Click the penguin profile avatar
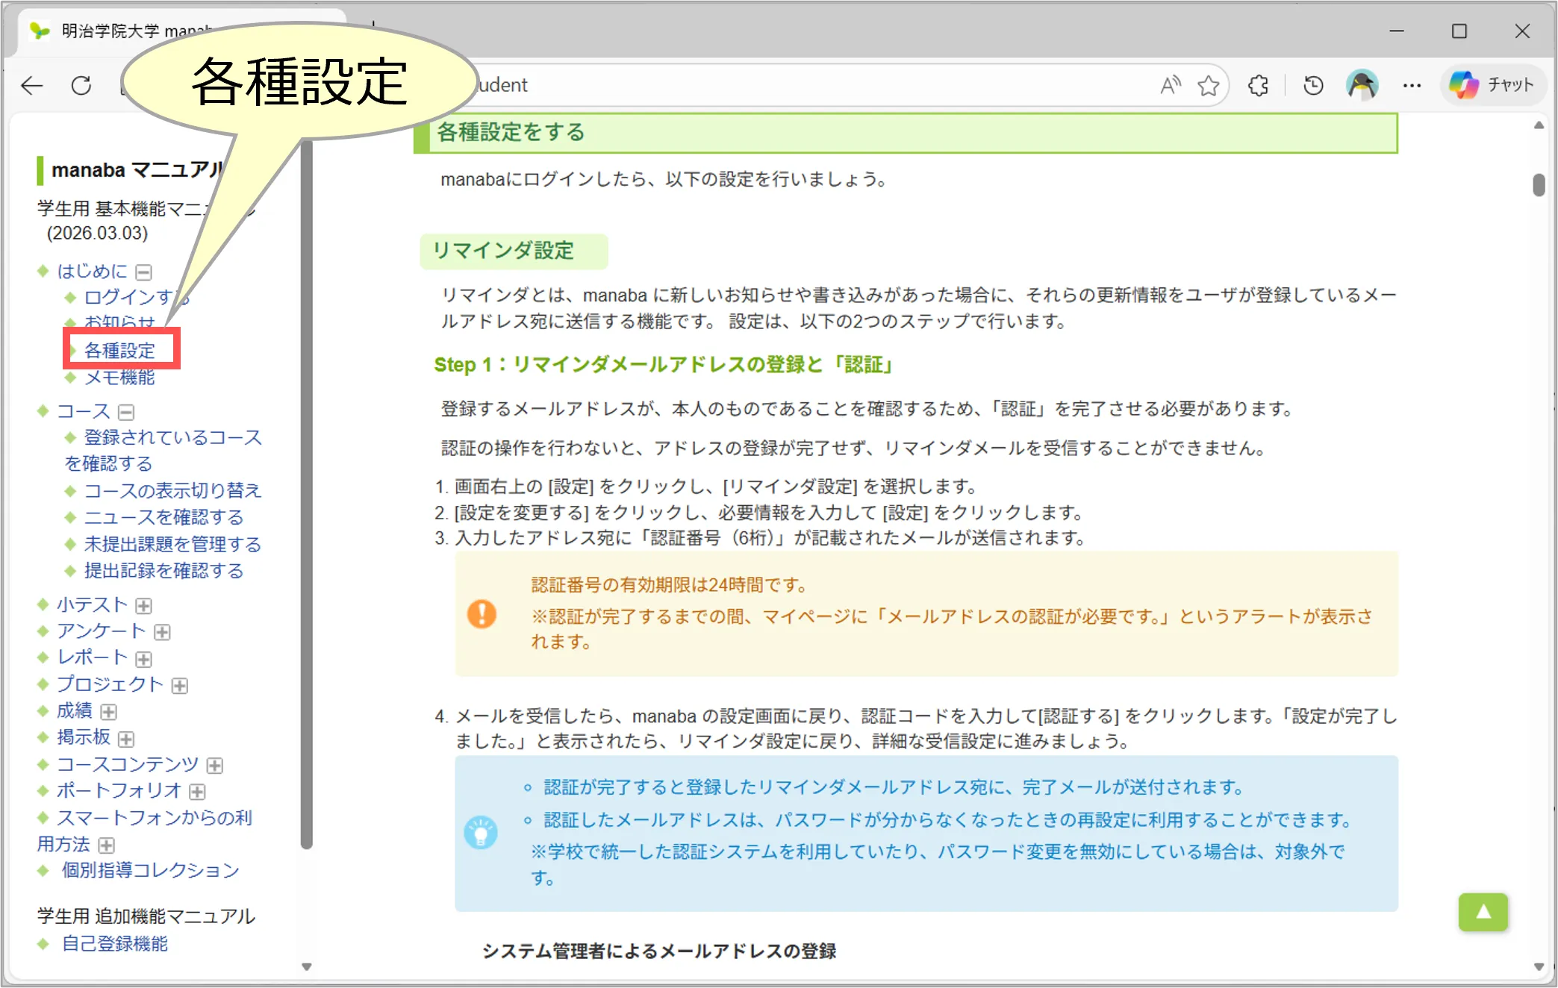The height and width of the screenshot is (988, 1558). (x=1362, y=85)
